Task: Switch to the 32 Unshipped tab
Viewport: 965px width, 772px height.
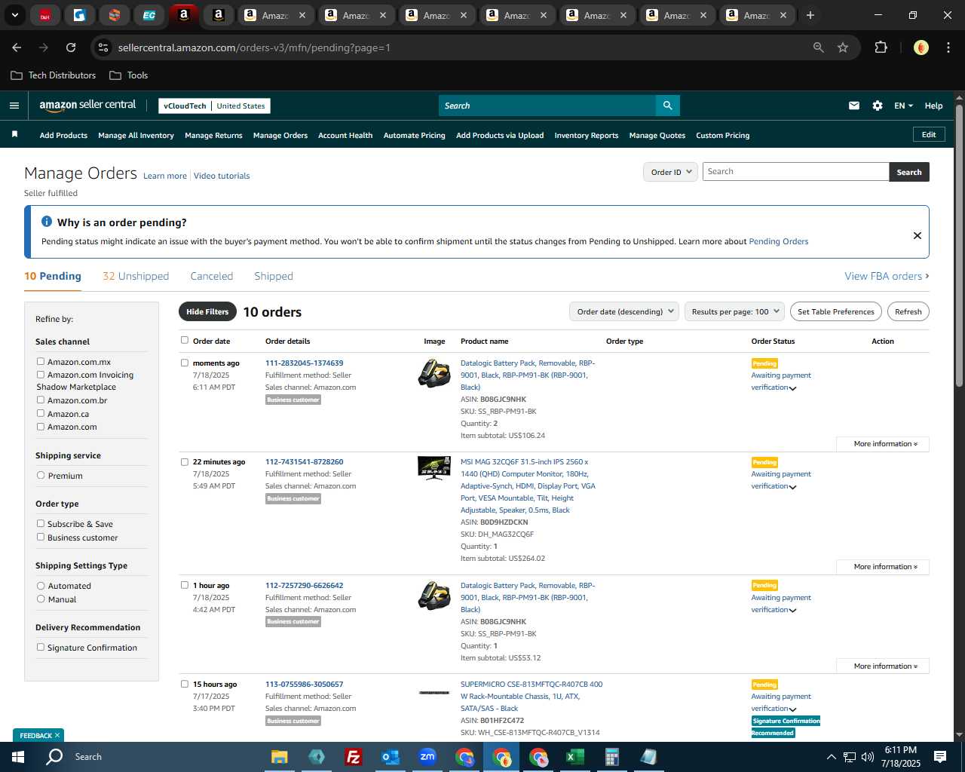Action: 136,276
